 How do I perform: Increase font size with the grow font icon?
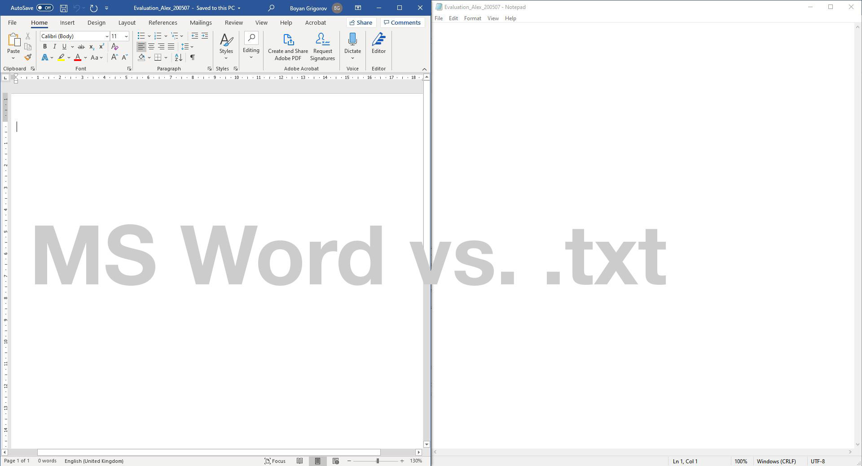(114, 57)
